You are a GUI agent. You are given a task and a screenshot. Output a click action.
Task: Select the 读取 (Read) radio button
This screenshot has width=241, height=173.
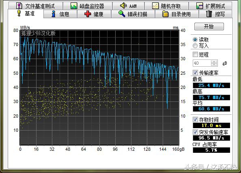pos(195,40)
